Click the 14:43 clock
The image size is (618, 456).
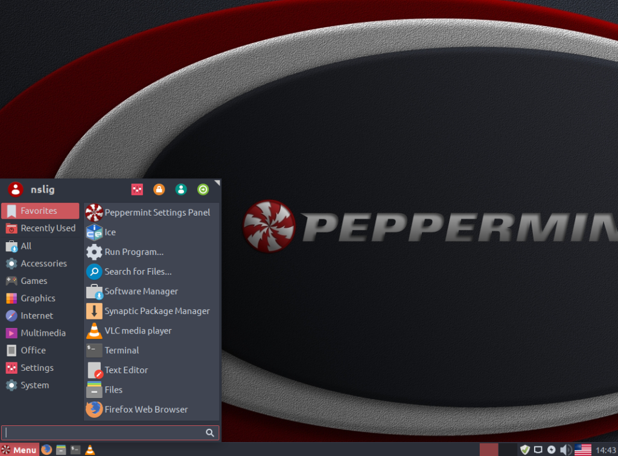click(606, 450)
